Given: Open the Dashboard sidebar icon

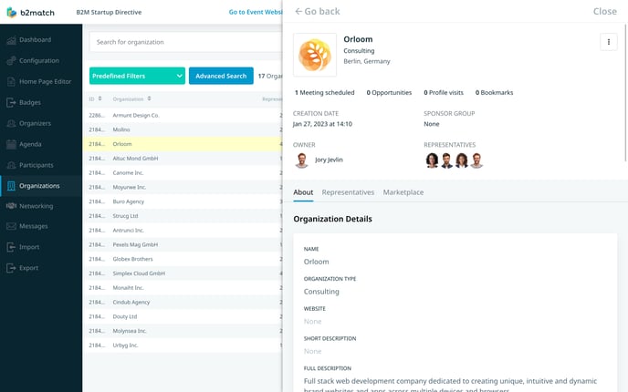Looking at the screenshot, I should 11,40.
